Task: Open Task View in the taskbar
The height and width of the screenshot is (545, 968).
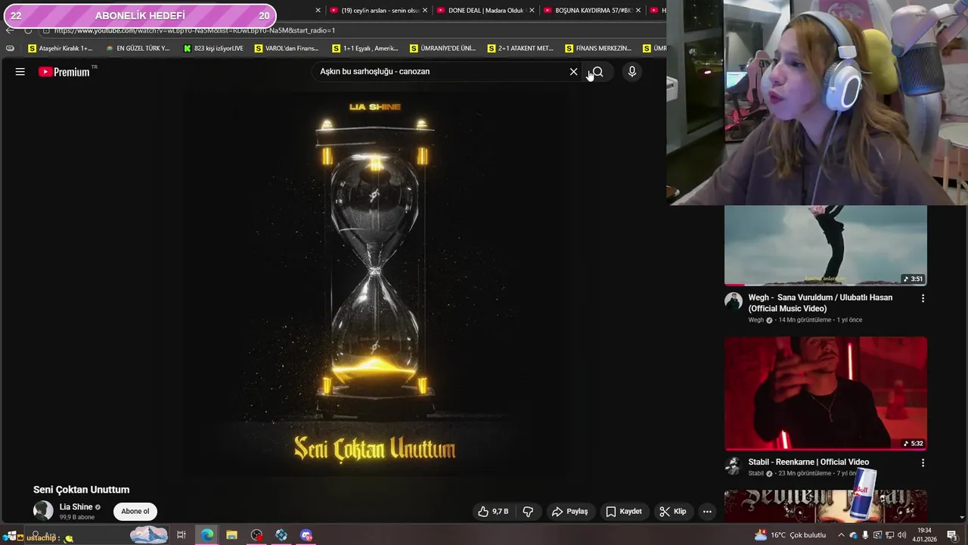Action: click(x=181, y=535)
